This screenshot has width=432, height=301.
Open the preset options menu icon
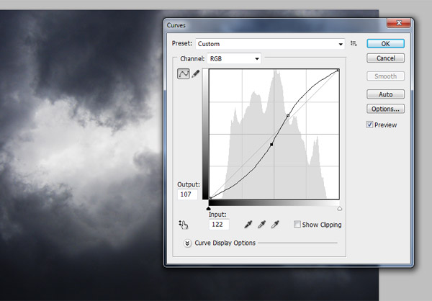(x=354, y=43)
